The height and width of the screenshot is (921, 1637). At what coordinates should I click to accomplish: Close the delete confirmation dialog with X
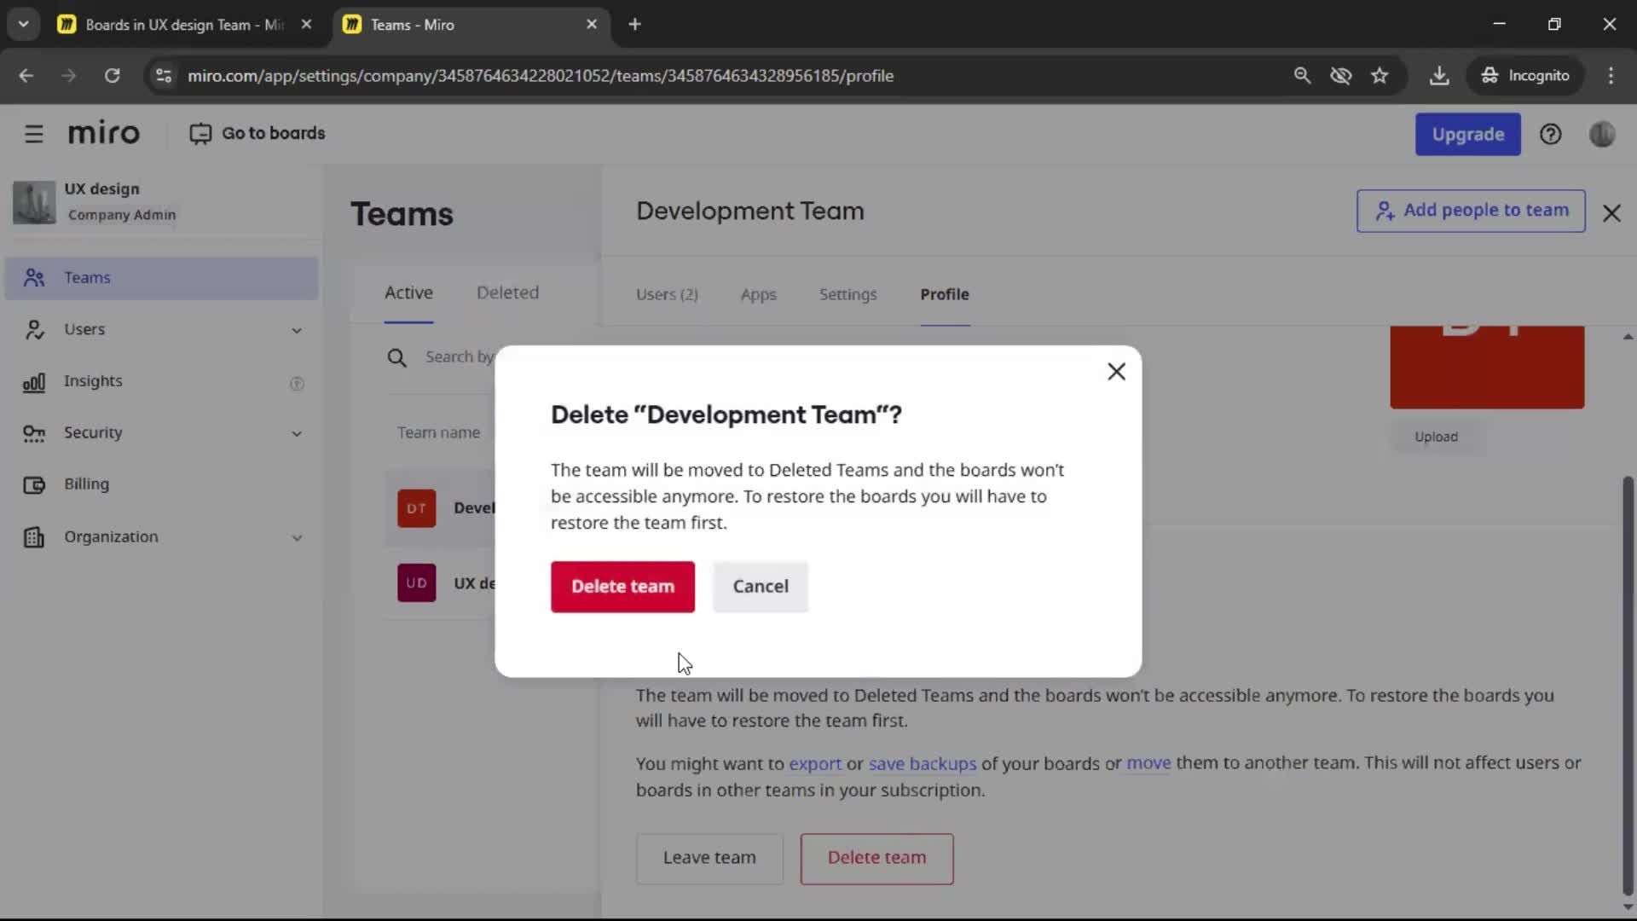pos(1116,372)
